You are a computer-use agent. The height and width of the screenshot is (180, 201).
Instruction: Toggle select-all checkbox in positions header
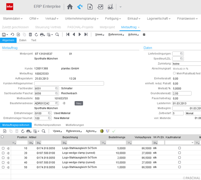(x=2, y=137)
